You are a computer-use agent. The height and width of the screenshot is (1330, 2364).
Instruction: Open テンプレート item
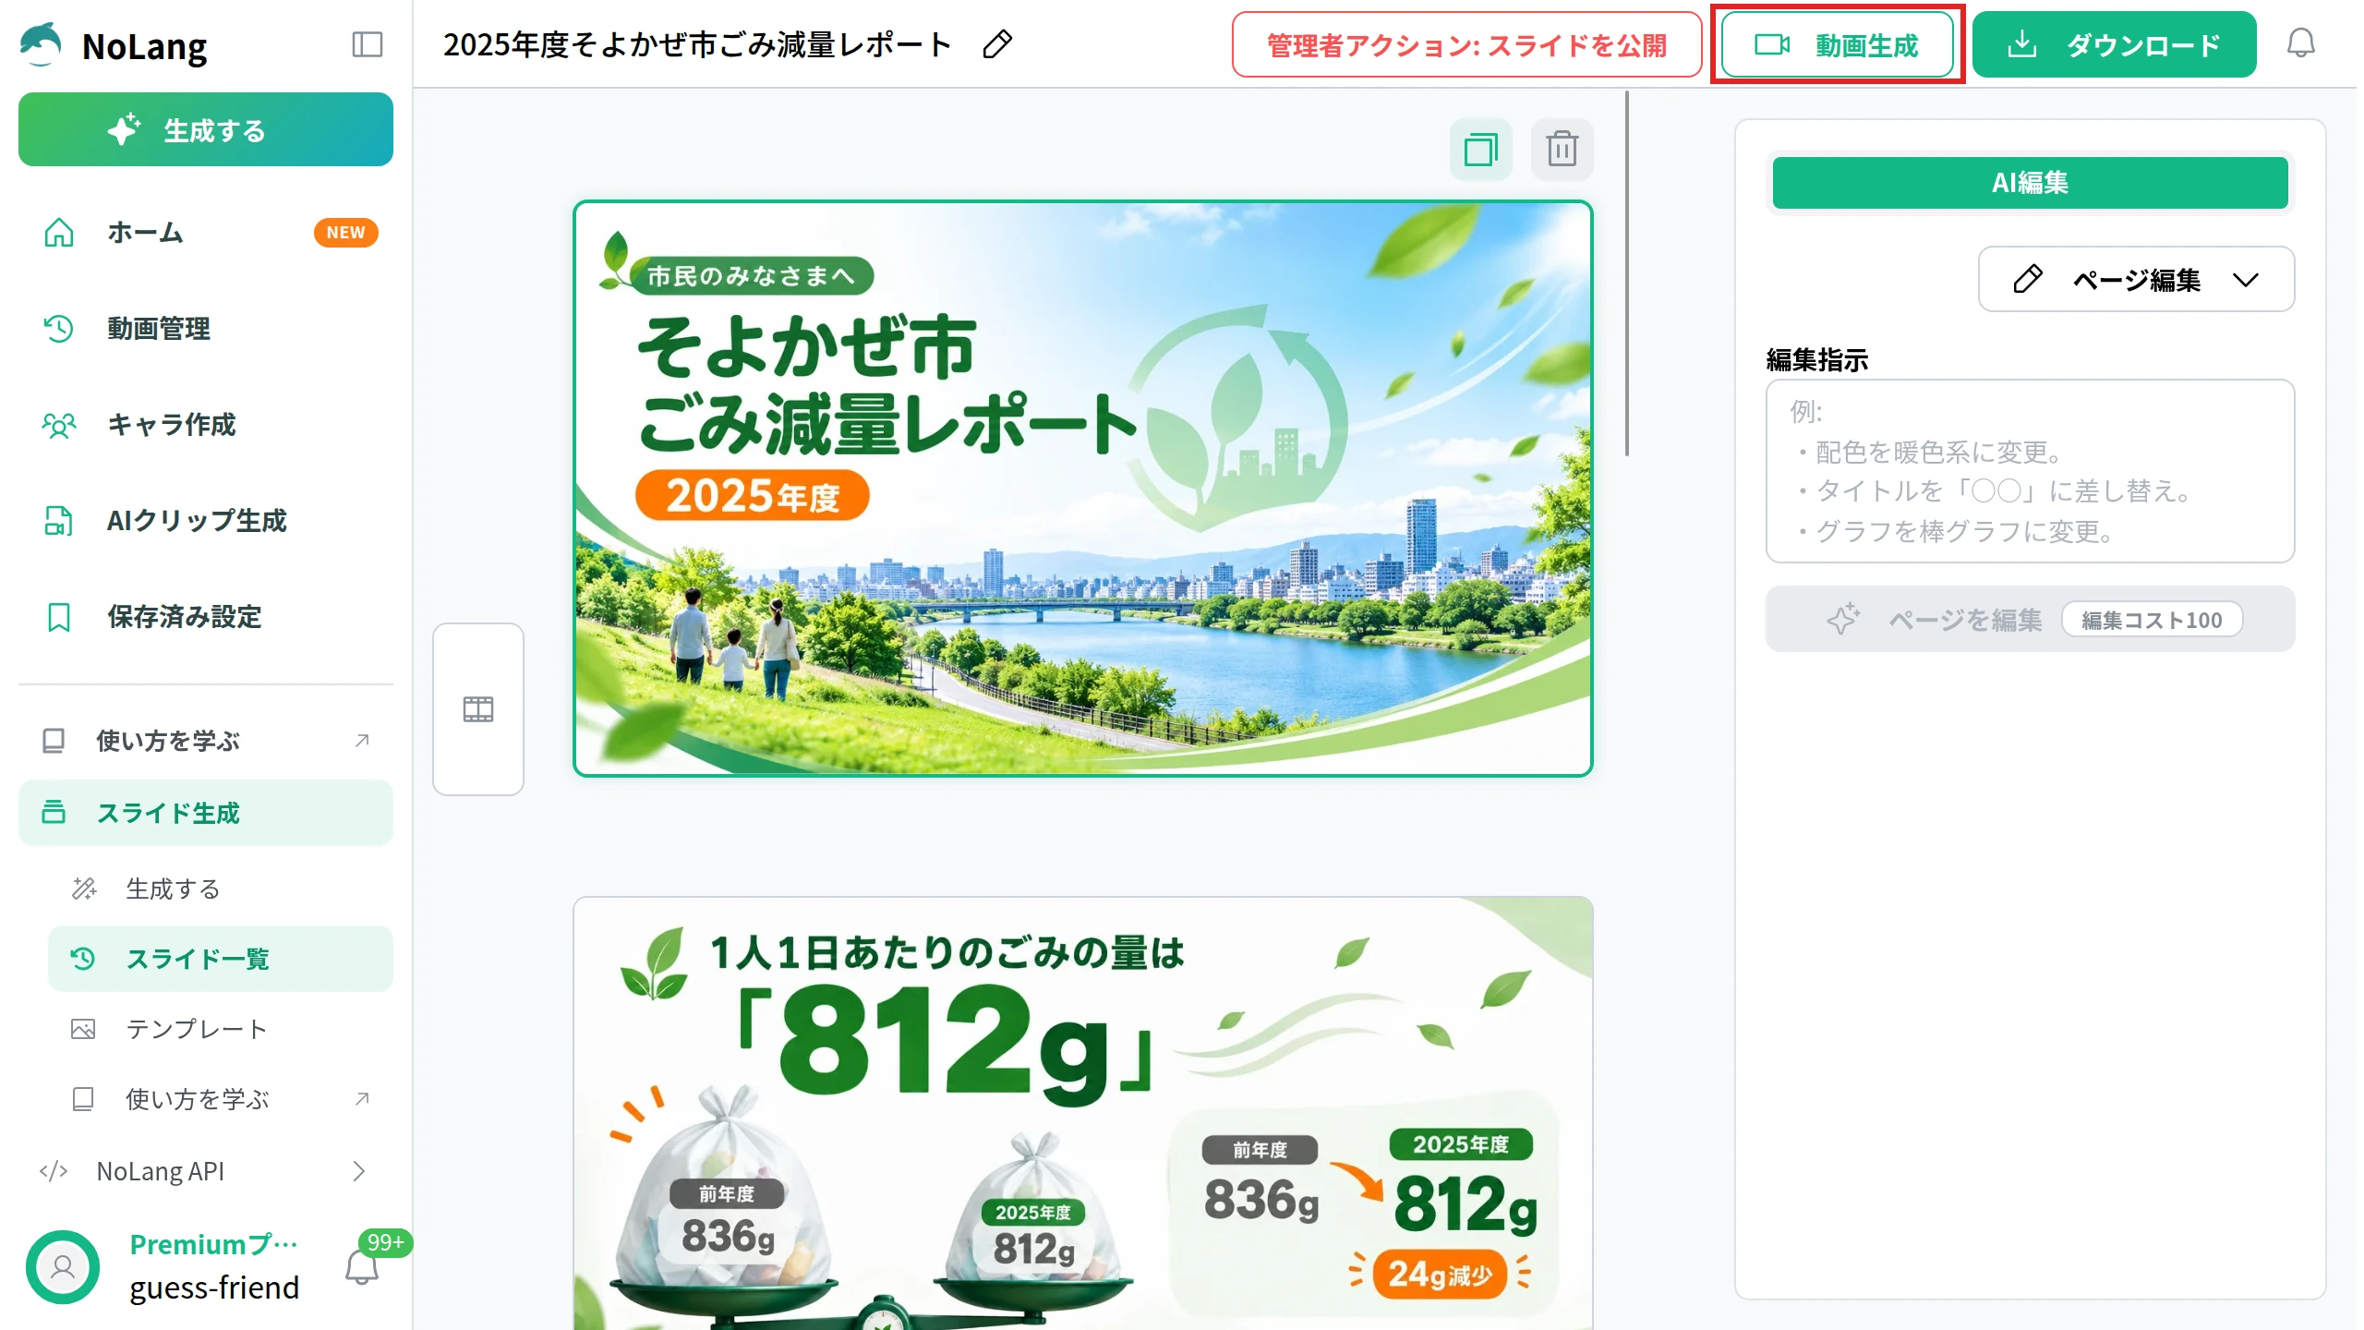click(x=220, y=1029)
